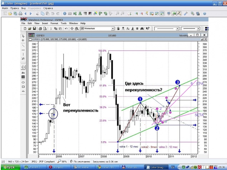
Task: Click the scissors cut icon in Lister toolbar
Action: pyautogui.click(x=37, y=13)
